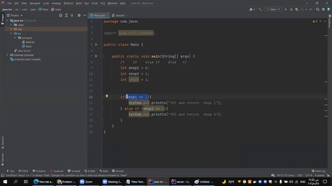Open the Build menu
Screen dimensions: 332x186
click(79, 4)
